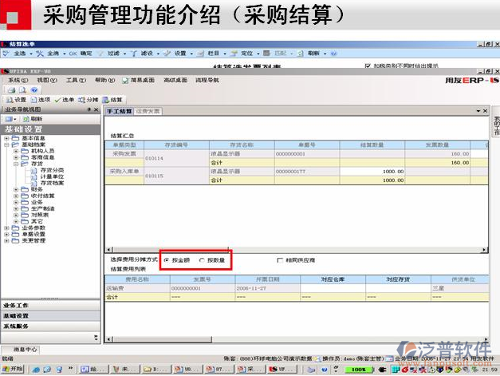Click the 结算 settlement toolbar icon
Screen dimensions: 500x376
point(105,99)
